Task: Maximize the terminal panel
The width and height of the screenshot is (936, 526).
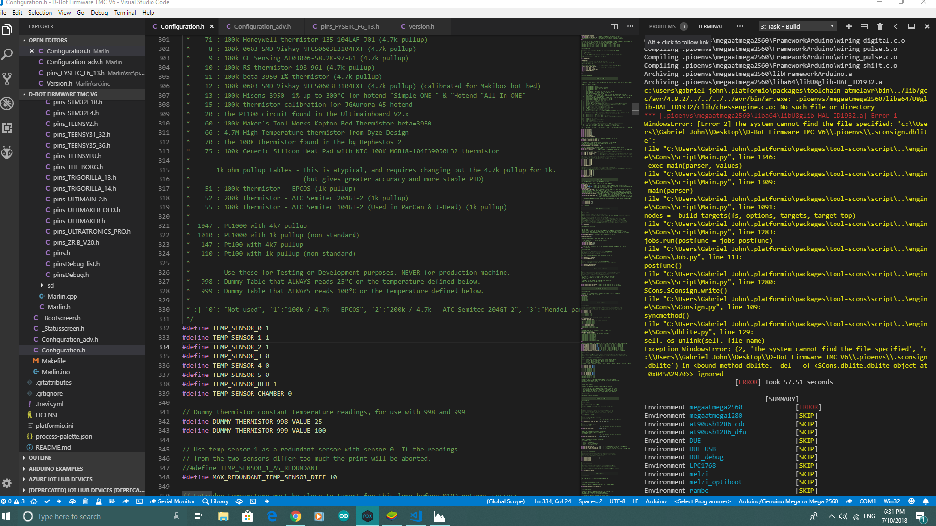Action: (912, 26)
